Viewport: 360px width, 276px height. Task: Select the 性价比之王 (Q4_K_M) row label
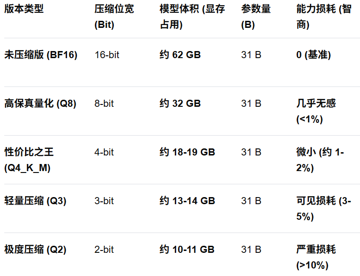(x=29, y=160)
